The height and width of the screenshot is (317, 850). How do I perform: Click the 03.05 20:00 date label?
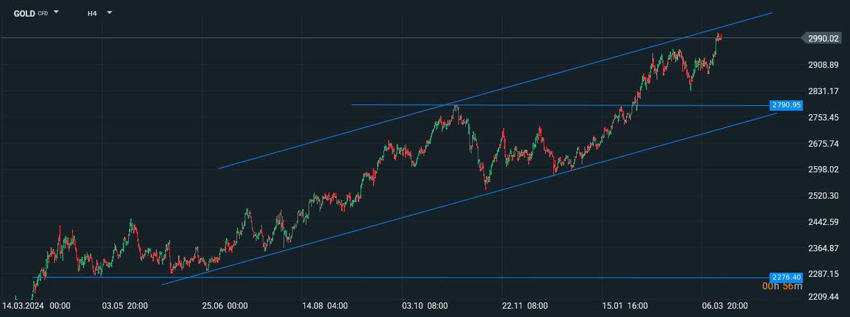pos(123,305)
